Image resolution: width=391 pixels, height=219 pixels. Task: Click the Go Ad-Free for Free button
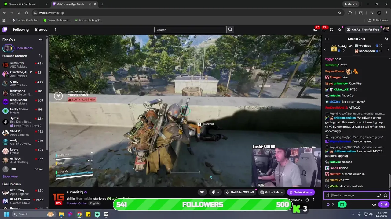363,30
